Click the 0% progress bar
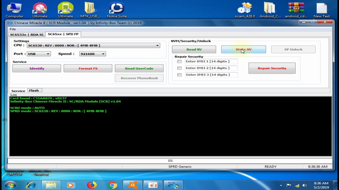The height and width of the screenshot is (190, 339). click(x=170, y=160)
